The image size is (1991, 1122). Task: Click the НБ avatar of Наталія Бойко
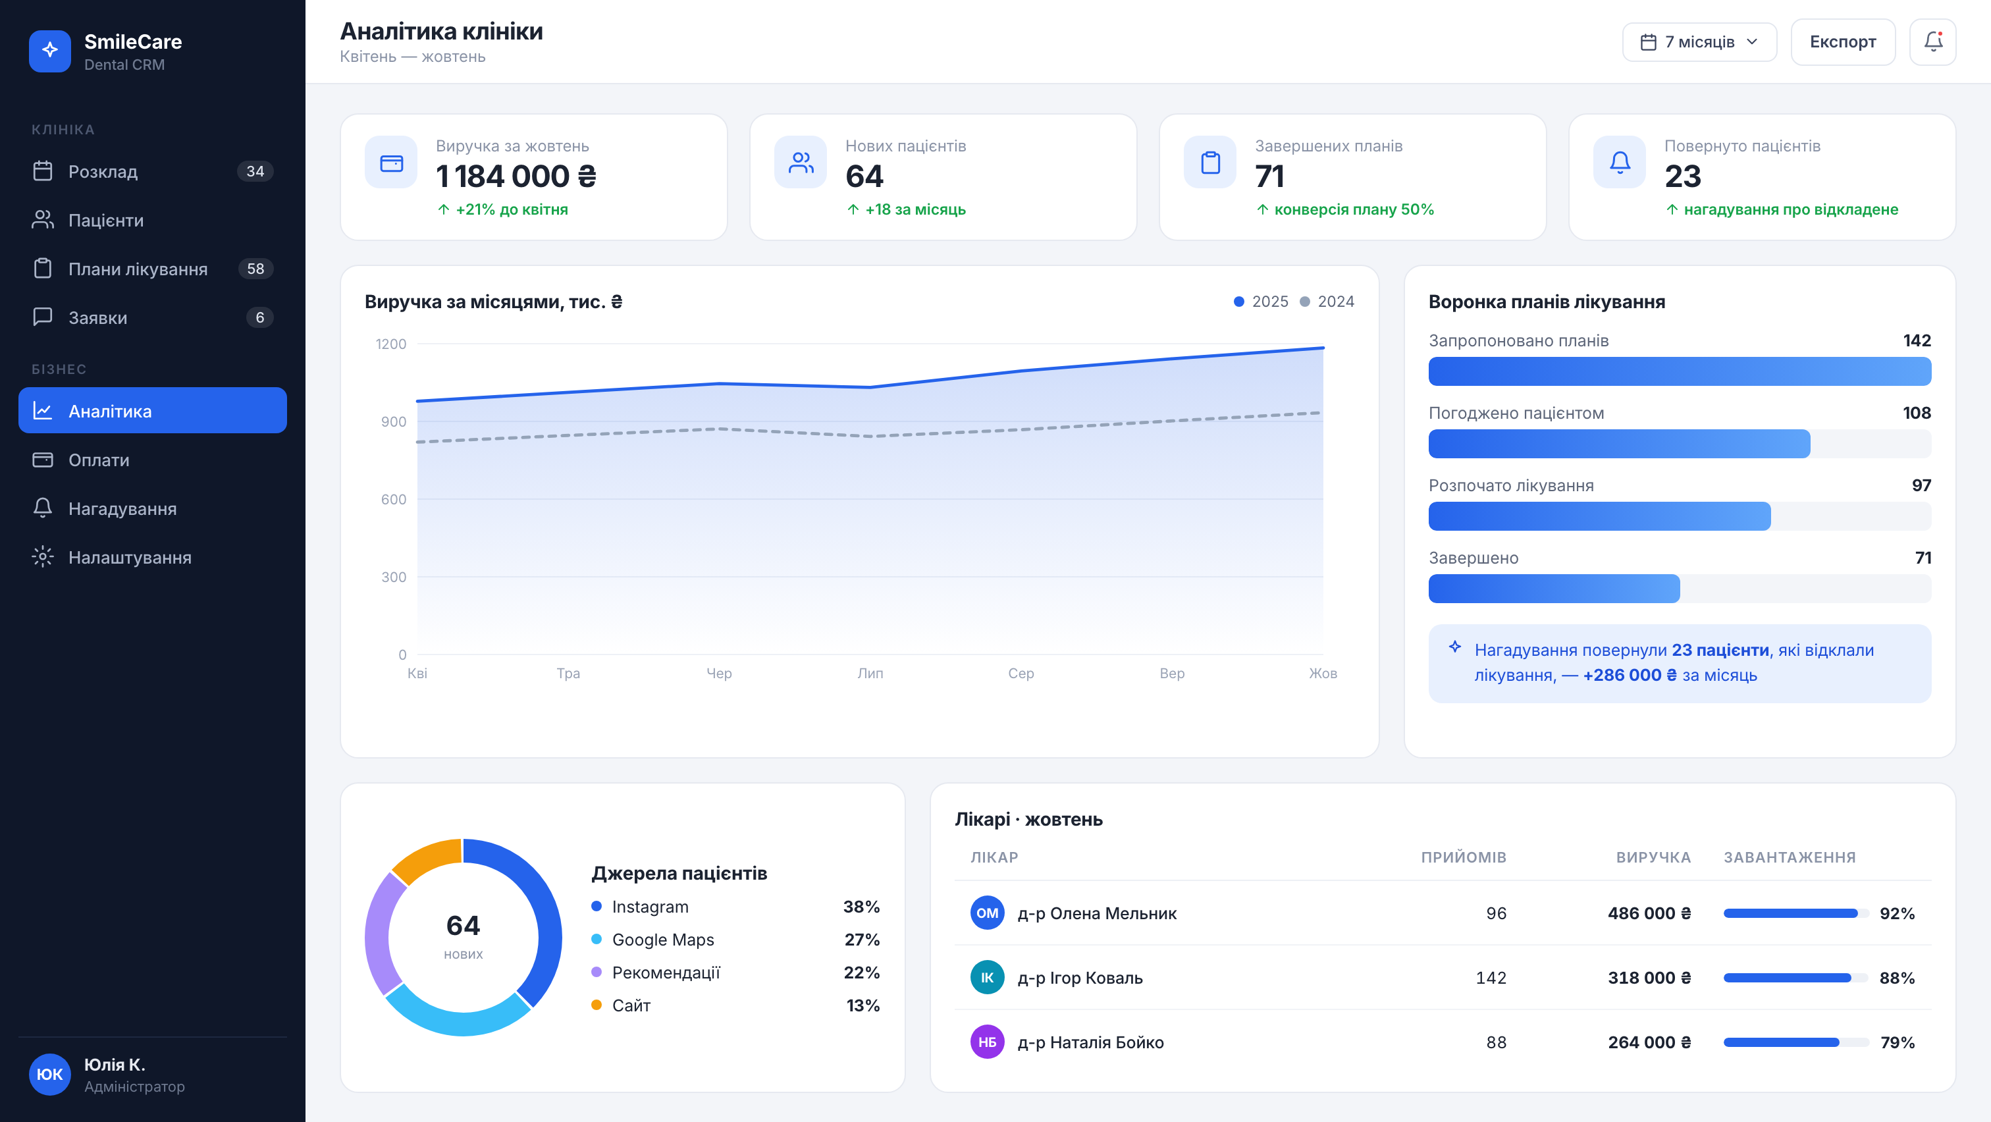[x=987, y=1042]
